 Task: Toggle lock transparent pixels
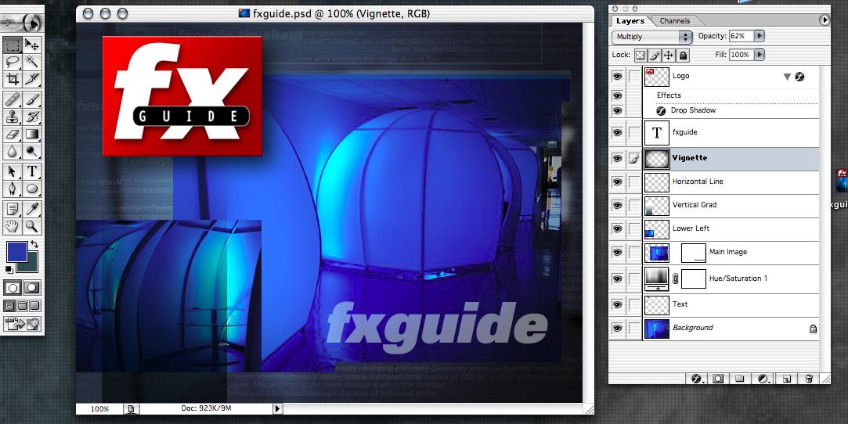point(640,55)
